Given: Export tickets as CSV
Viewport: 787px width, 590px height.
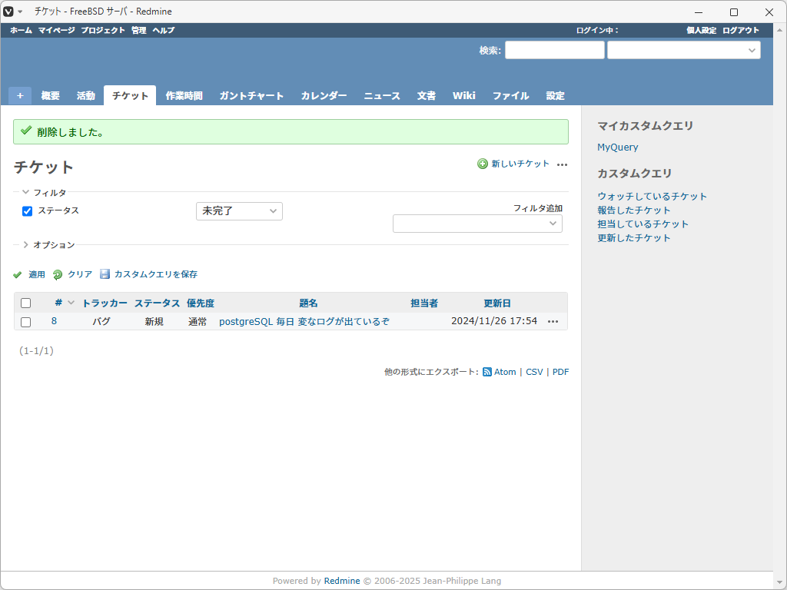Looking at the screenshot, I should coord(535,372).
